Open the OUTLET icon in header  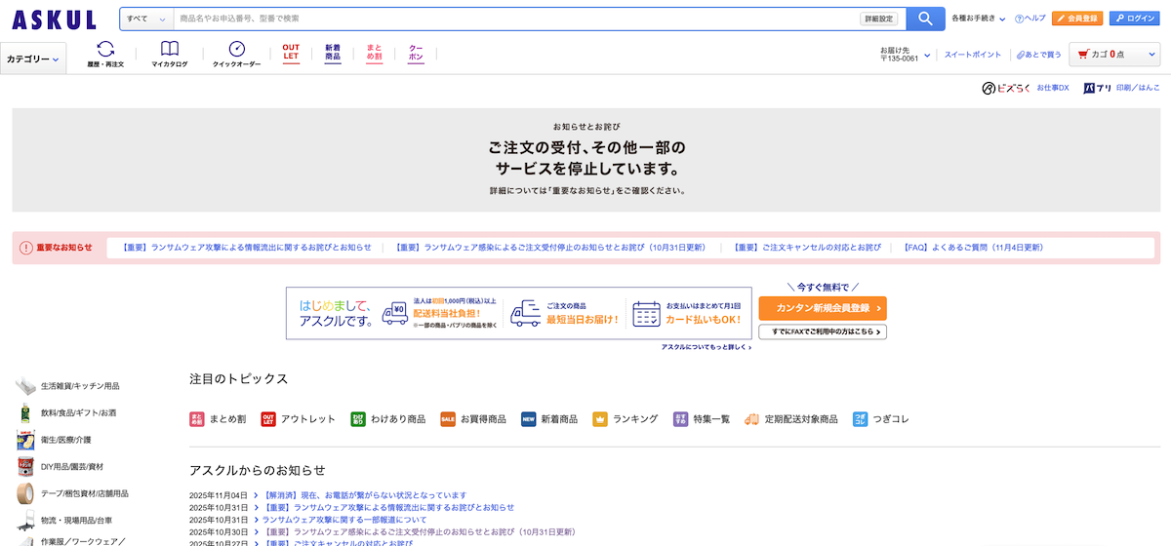291,52
